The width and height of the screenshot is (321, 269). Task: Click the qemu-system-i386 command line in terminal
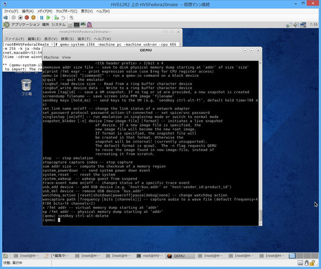89,44
